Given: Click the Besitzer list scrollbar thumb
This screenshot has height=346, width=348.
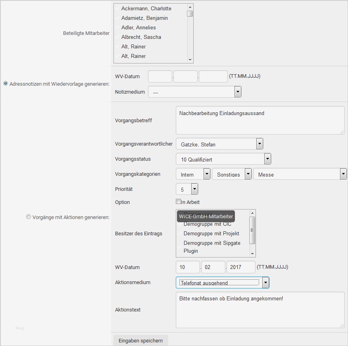Looking at the screenshot, I should click(x=252, y=230).
